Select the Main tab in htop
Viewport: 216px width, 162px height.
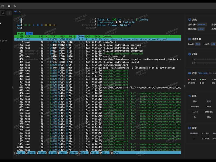click(21, 33)
